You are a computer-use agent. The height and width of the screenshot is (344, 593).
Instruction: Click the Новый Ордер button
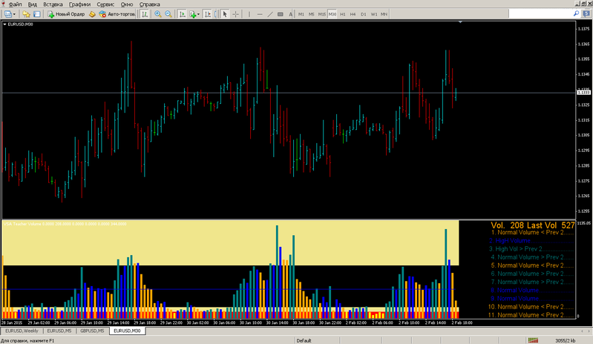tap(66, 14)
